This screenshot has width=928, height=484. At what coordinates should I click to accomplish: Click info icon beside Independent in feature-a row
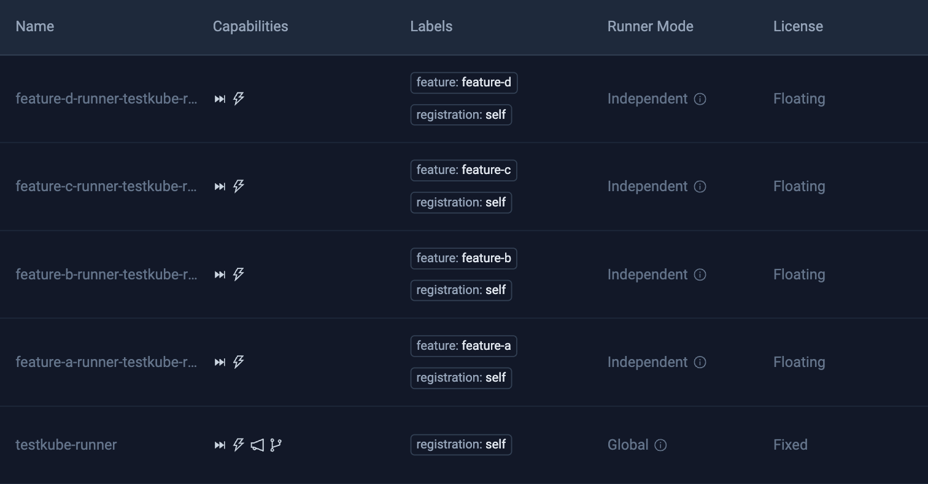tap(700, 362)
